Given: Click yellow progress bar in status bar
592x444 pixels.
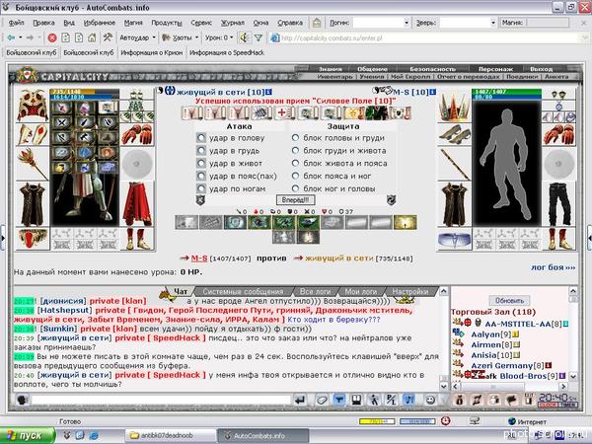Looking at the screenshot, I should tap(377, 421).
